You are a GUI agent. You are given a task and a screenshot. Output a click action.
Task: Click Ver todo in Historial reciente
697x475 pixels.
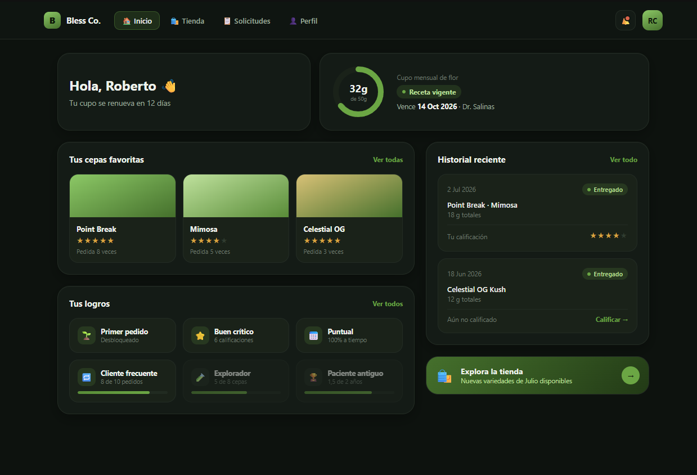coord(624,160)
